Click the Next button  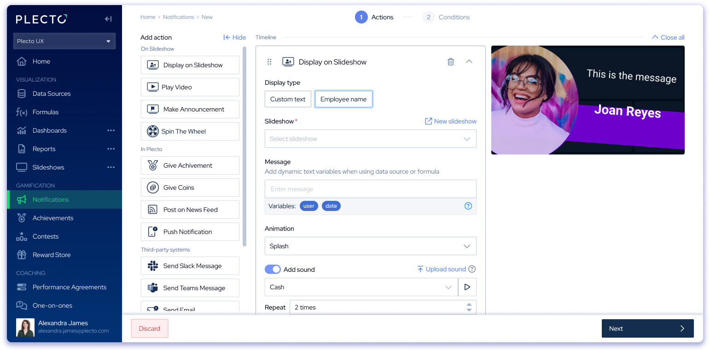[x=647, y=328]
